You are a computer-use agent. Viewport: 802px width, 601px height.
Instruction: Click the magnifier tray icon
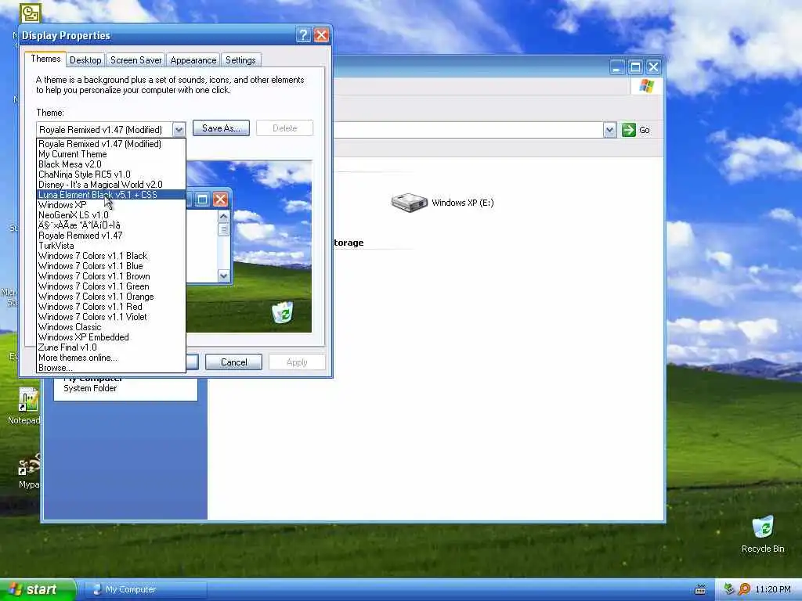click(x=744, y=589)
